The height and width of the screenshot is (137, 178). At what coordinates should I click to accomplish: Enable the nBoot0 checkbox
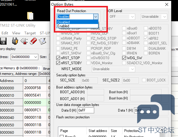point(124,28)
